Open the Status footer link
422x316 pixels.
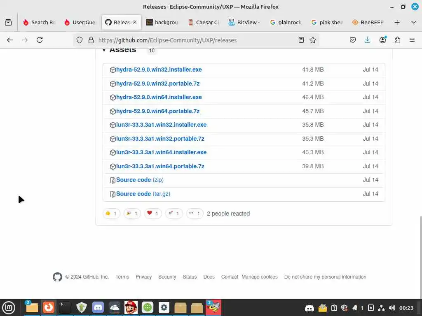click(x=190, y=277)
